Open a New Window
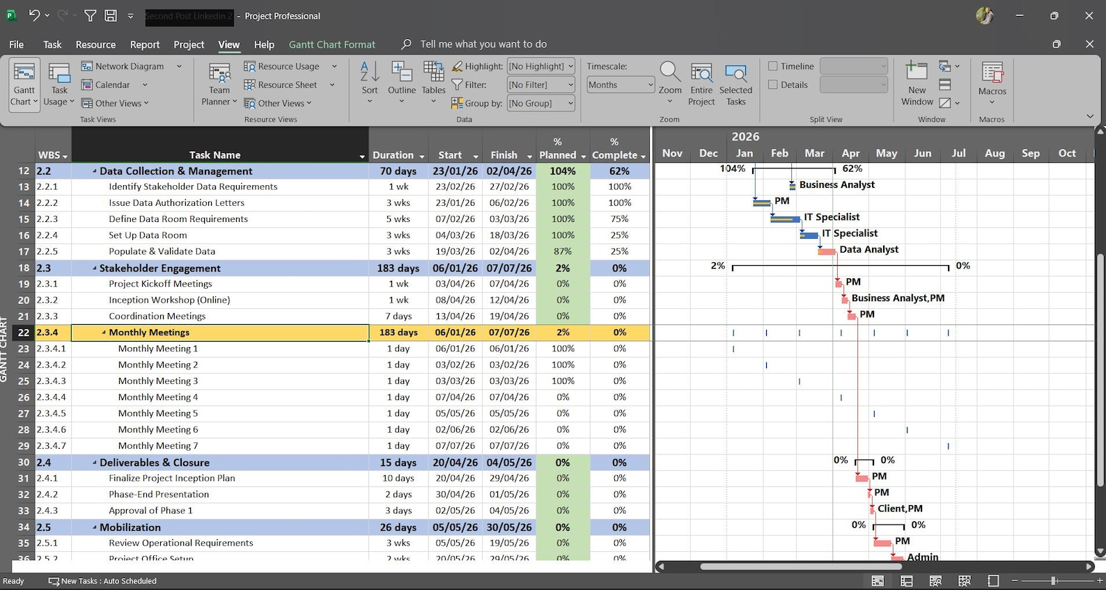 pos(917,83)
